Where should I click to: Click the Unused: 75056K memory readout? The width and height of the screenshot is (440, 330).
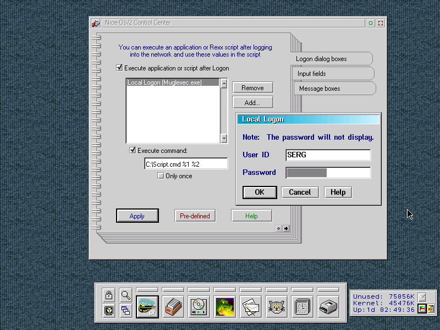point(383,296)
